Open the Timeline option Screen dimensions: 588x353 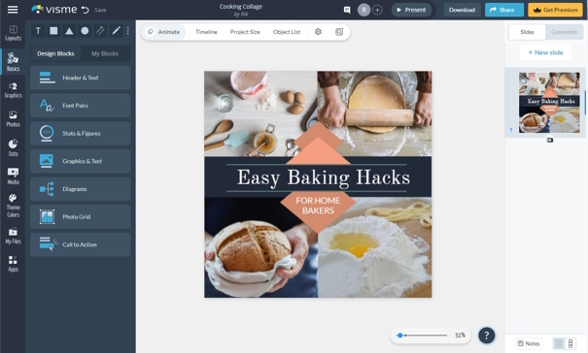pos(206,32)
